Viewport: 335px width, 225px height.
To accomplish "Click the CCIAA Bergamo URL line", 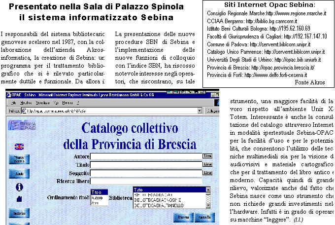I will click(x=252, y=21).
